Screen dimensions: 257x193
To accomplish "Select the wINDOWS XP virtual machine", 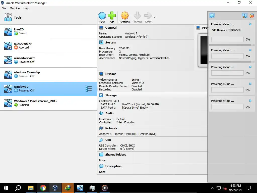I will [48, 46].
